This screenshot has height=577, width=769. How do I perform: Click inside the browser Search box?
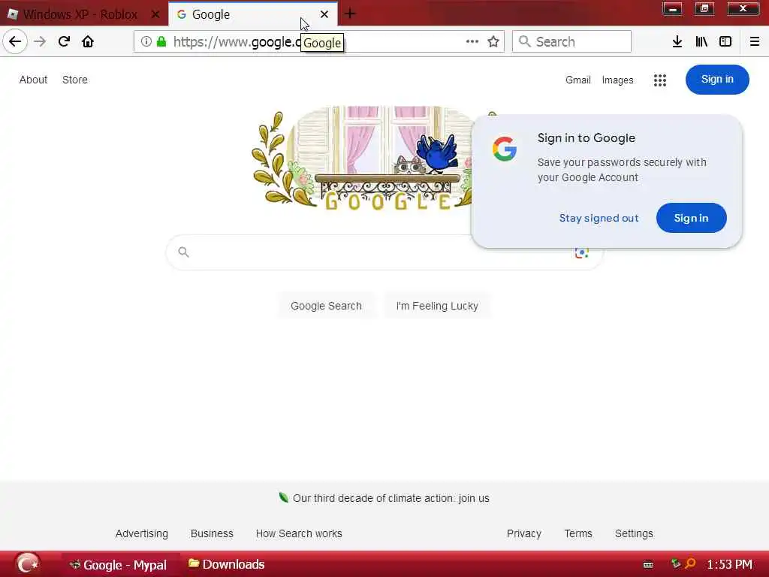571,42
